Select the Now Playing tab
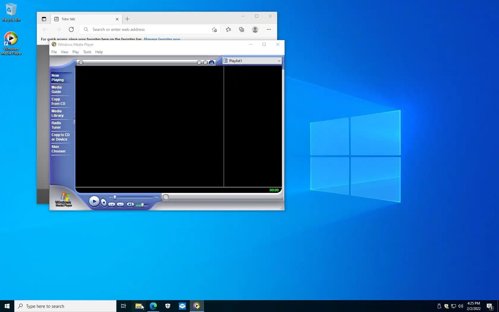The height and width of the screenshot is (312, 499). click(61, 78)
